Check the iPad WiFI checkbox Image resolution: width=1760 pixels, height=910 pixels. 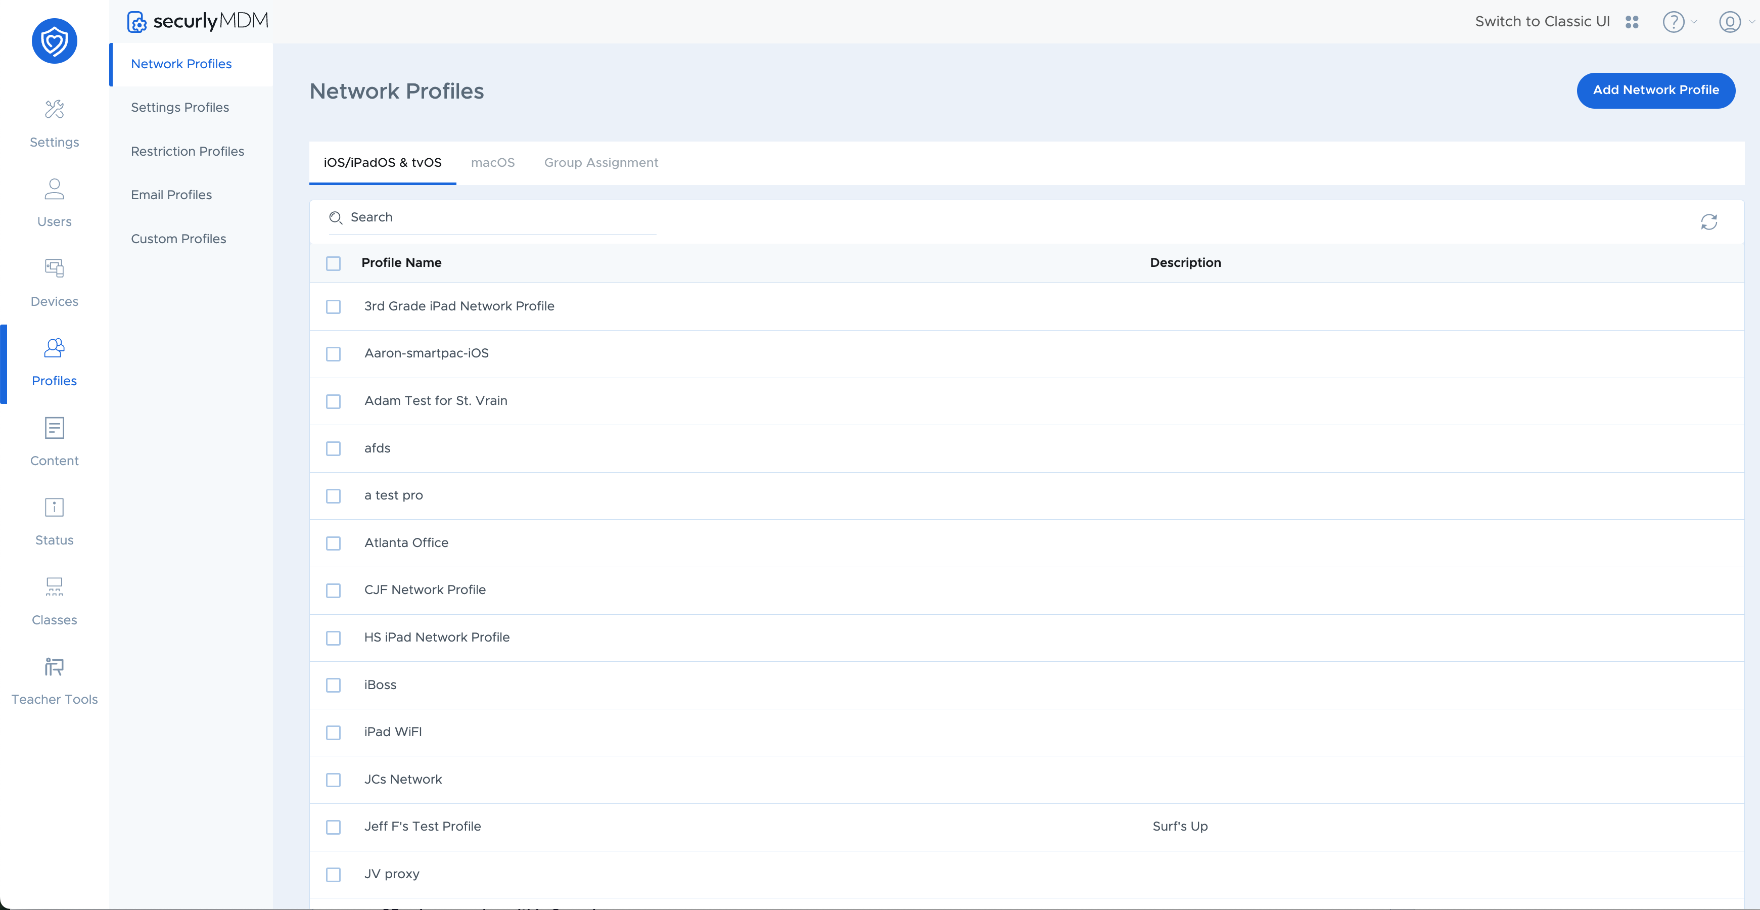334,733
